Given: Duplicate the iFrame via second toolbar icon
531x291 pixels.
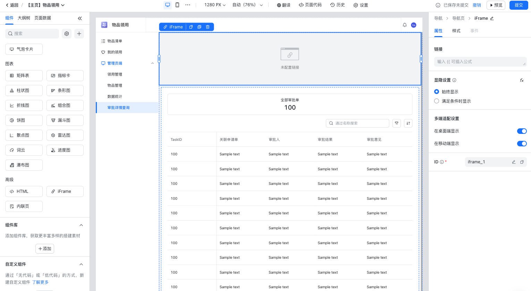Looking at the screenshot, I should (199, 27).
